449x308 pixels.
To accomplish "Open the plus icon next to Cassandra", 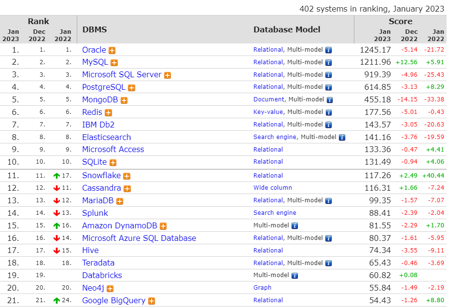I will [127, 189].
